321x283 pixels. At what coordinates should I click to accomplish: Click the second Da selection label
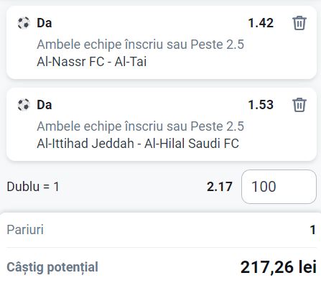tap(45, 105)
